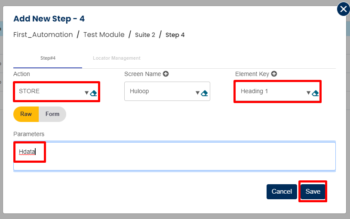Click the Huloop screen name field
This screenshot has height=219, width=350.
[159, 91]
